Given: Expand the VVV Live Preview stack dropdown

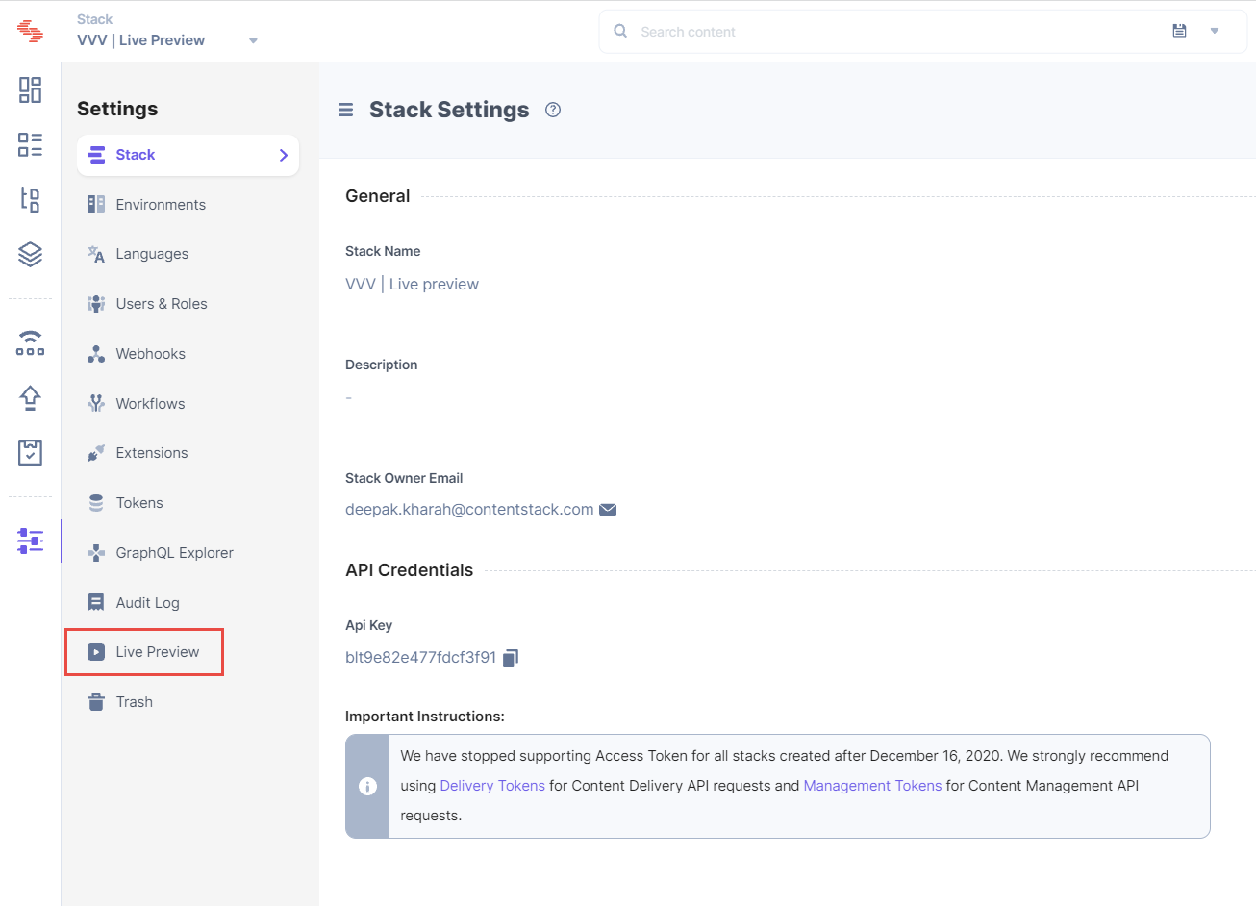Looking at the screenshot, I should pos(253,40).
